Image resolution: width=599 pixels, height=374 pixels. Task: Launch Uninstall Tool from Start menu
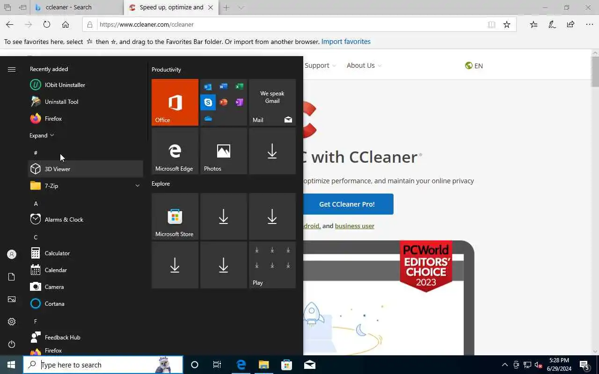coord(86,101)
